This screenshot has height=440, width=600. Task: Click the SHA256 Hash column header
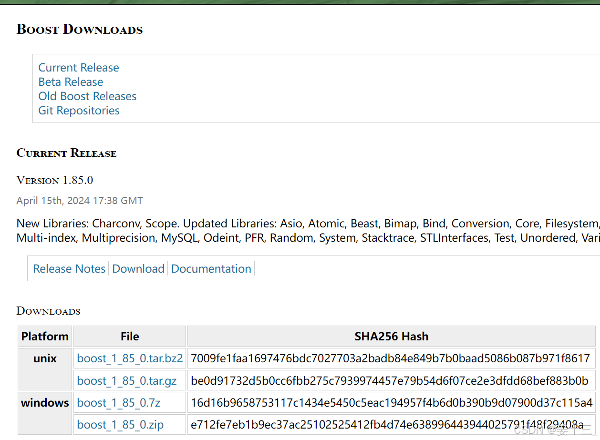pyautogui.click(x=392, y=337)
